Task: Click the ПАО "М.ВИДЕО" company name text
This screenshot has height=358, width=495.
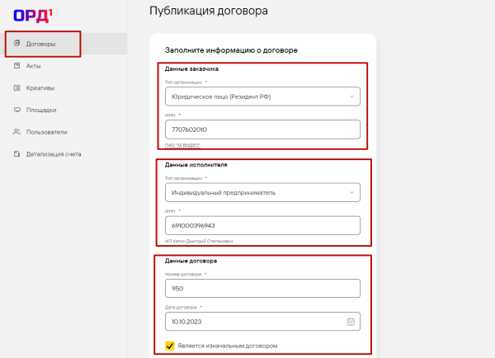Action: click(182, 145)
